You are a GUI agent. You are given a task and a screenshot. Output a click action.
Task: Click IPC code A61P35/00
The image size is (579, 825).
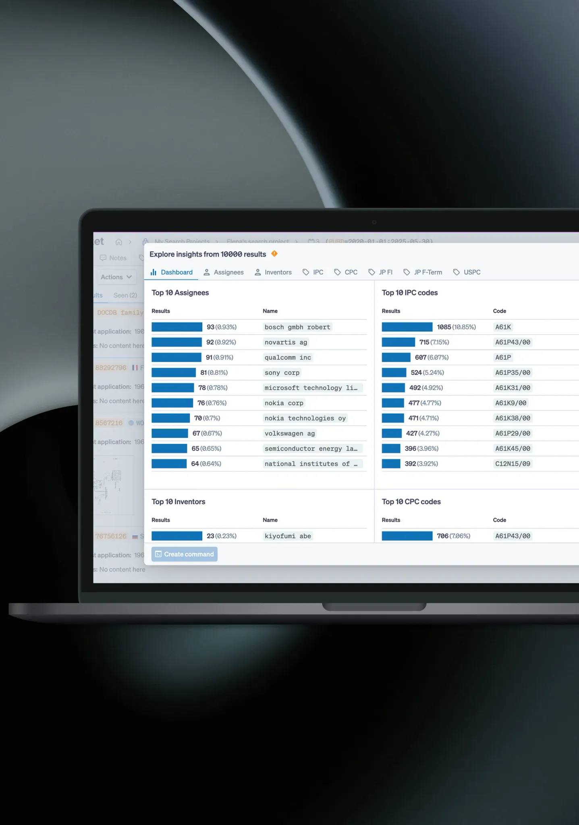pos(513,373)
